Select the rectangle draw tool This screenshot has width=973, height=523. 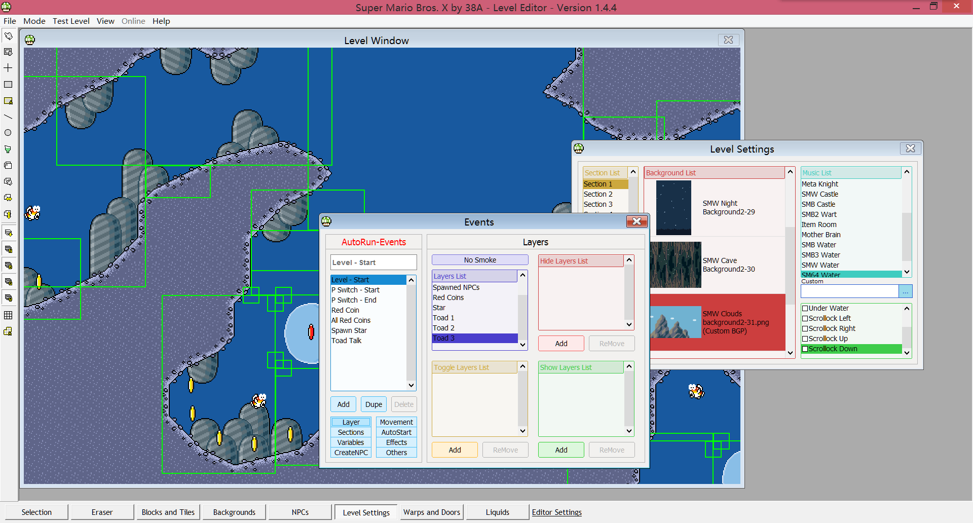8,85
